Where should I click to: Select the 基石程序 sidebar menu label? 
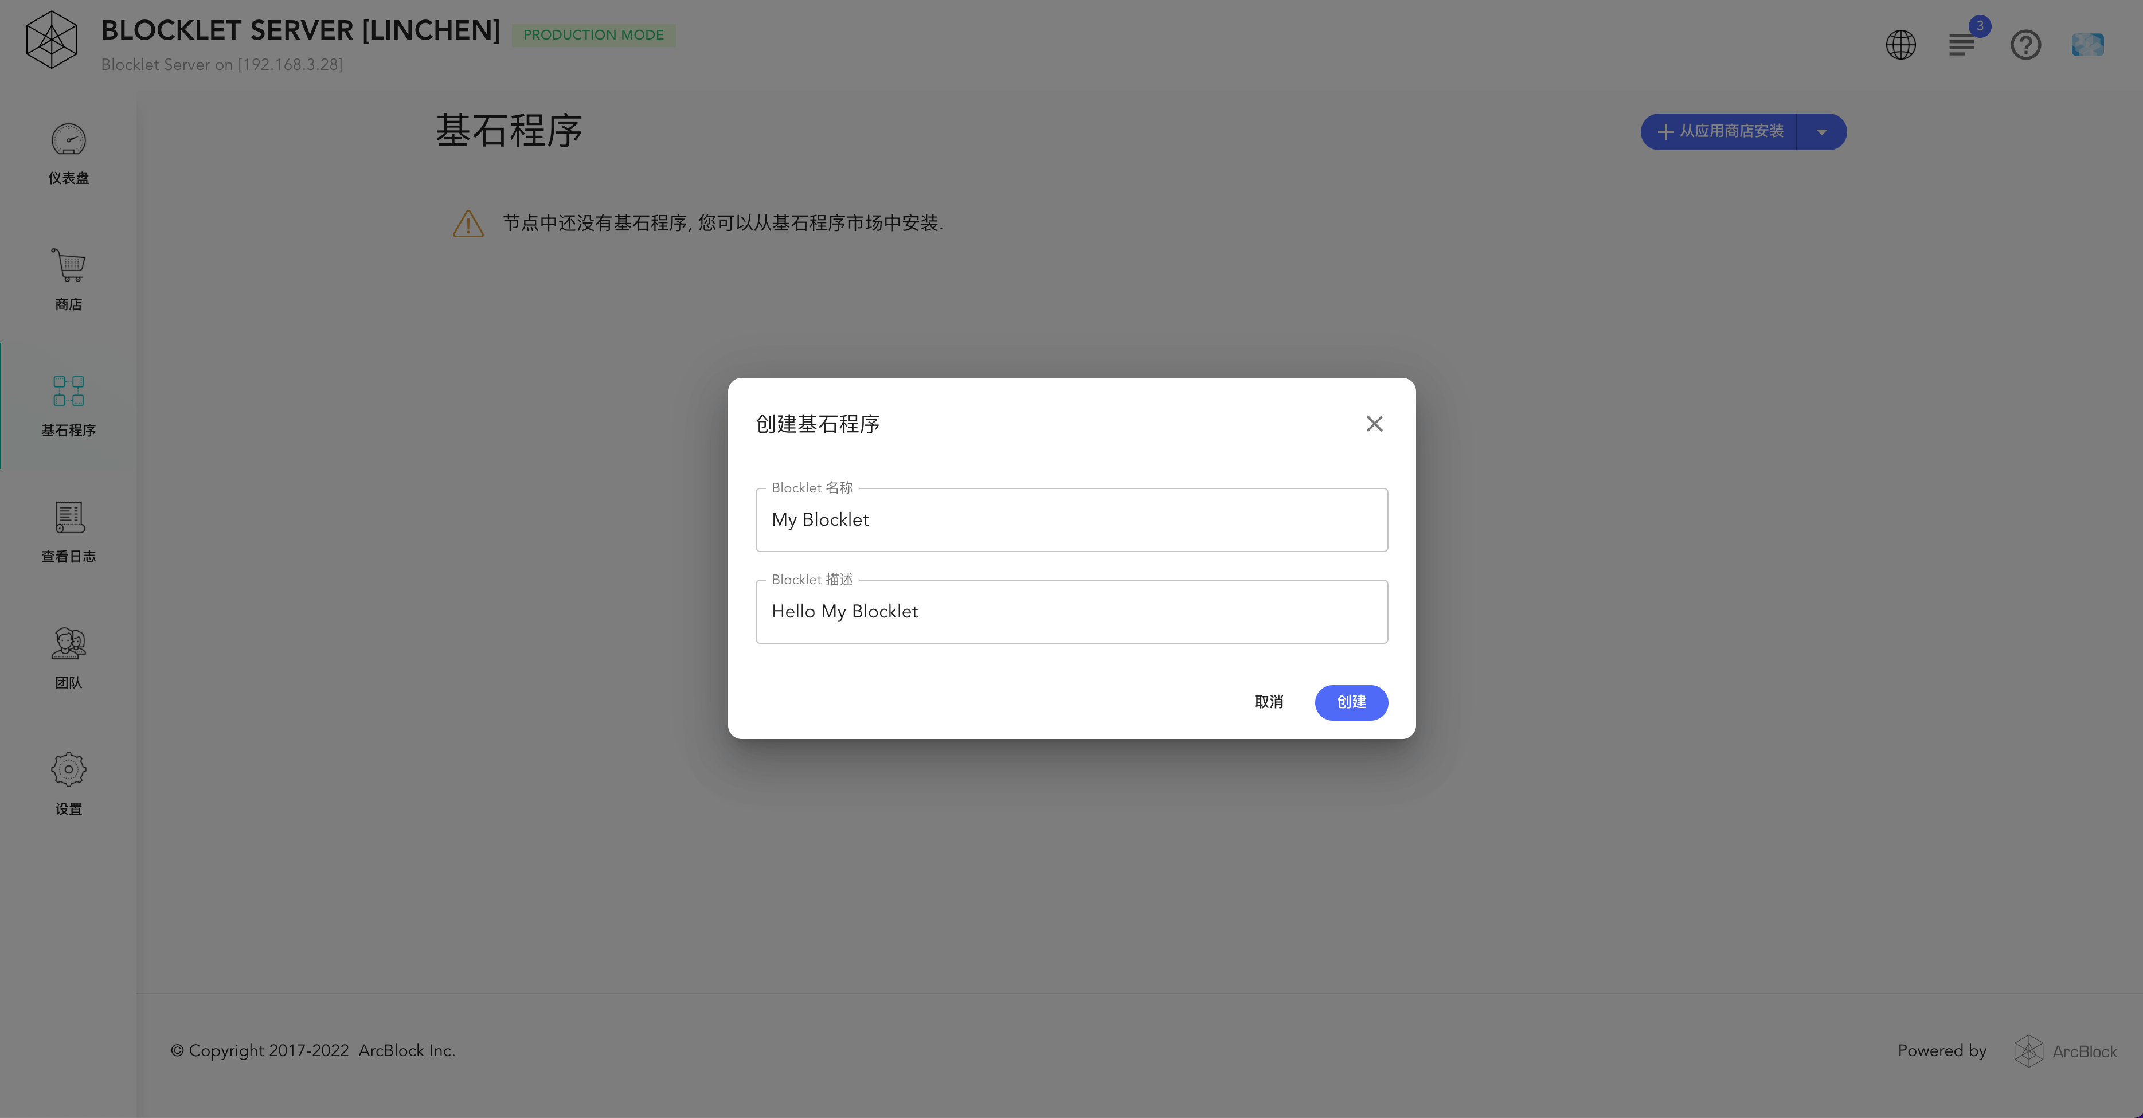[68, 431]
